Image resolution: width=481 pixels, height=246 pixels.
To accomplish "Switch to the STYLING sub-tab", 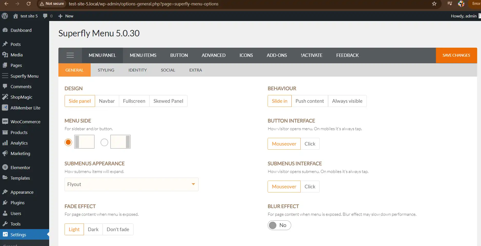I will (x=106, y=70).
